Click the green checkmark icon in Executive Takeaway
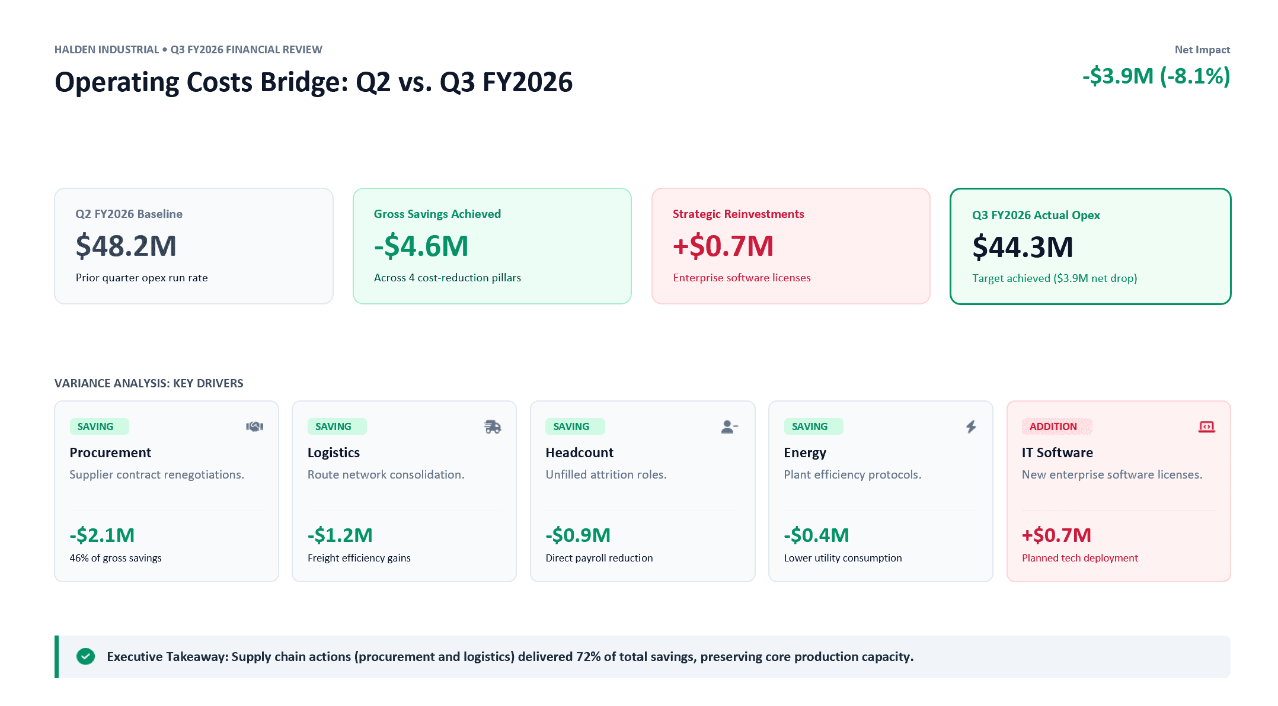Viewport: 1278px width, 706px height. [x=86, y=656]
